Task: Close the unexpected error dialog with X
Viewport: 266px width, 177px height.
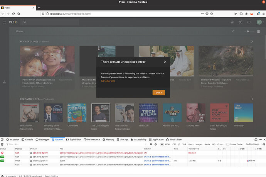Action: (165, 62)
